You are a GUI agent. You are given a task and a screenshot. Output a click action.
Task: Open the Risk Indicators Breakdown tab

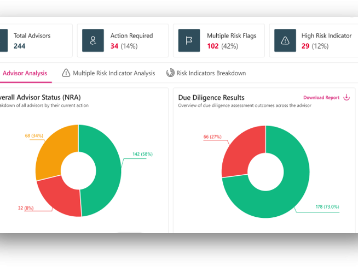(x=211, y=73)
